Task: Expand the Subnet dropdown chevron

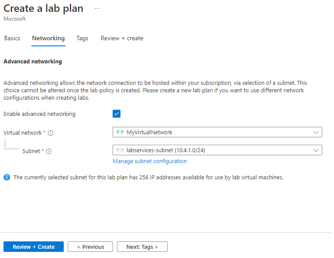Action: click(316, 150)
